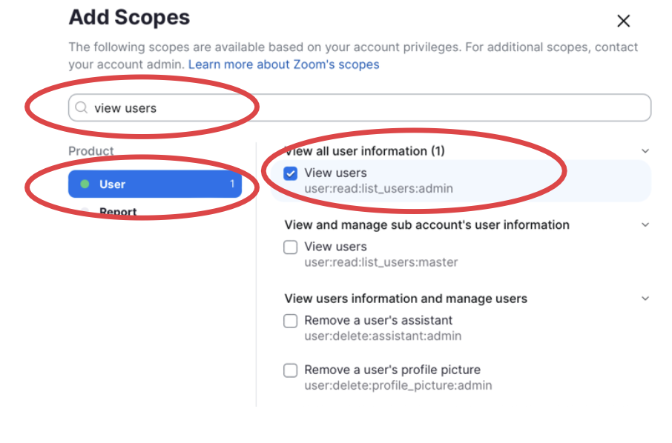Collapse View all user information section
672x443 pixels.
(x=645, y=151)
